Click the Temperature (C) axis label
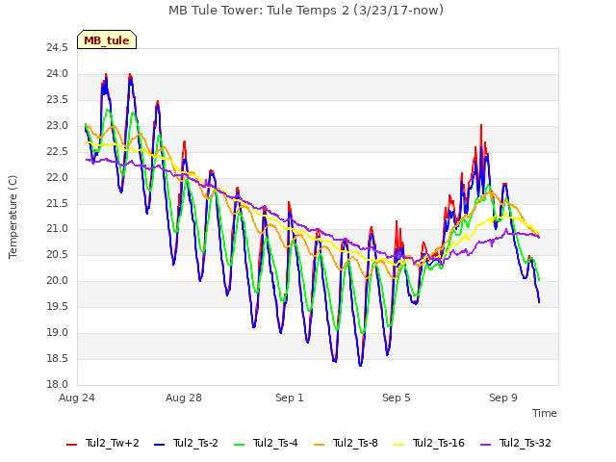The image size is (616, 462). pyautogui.click(x=13, y=217)
